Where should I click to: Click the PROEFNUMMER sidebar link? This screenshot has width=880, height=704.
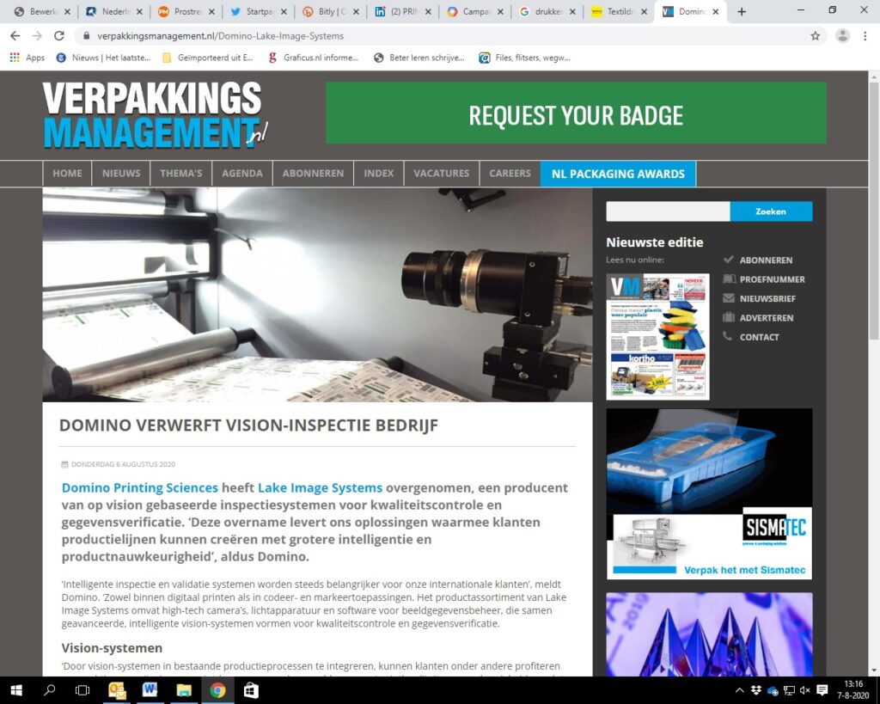pyautogui.click(x=764, y=279)
